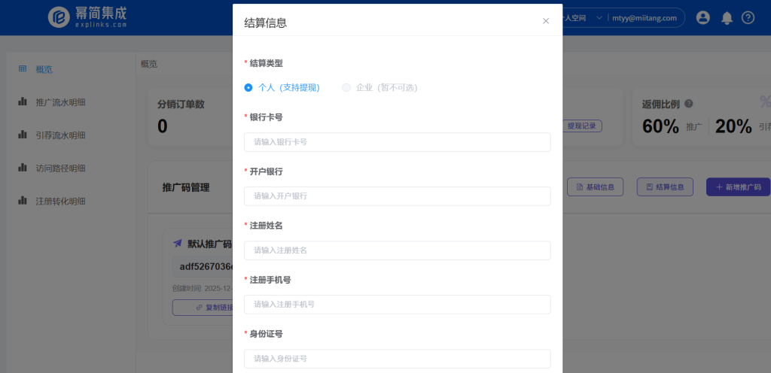Click the promo code starting adf5267036

[206, 267]
